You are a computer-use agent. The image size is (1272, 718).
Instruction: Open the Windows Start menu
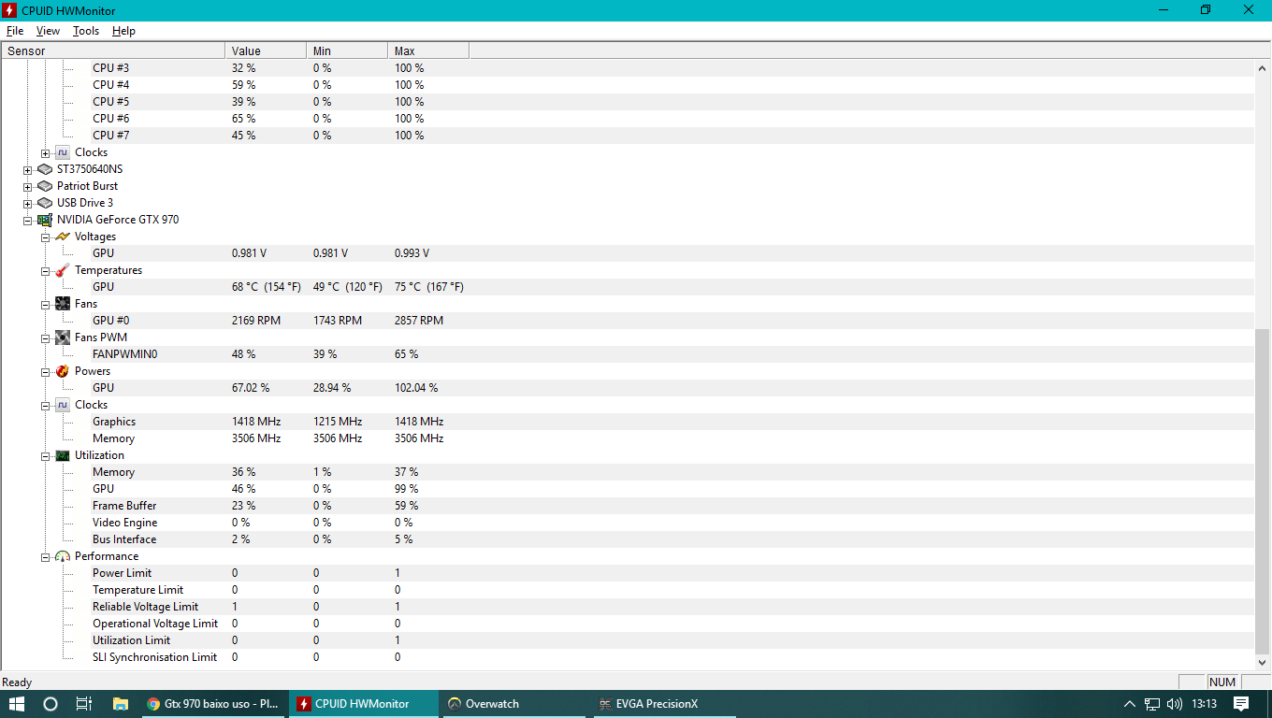[x=17, y=704]
